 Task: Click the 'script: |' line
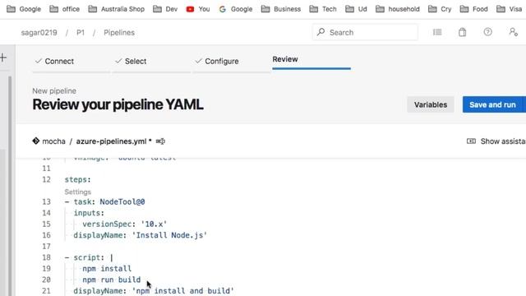pos(89,257)
